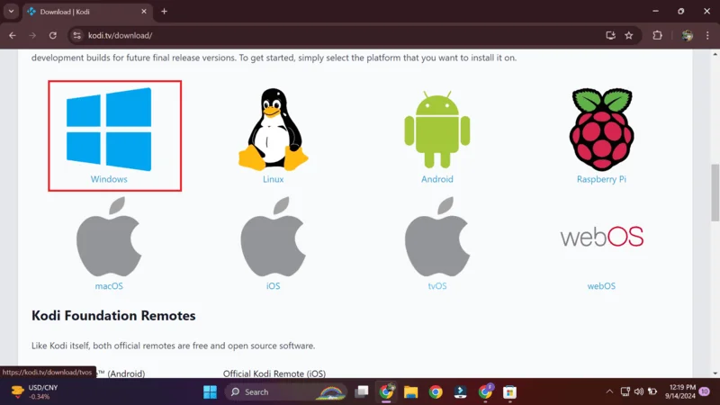Reload the Kodi download page
The image size is (720, 405).
coord(53,35)
